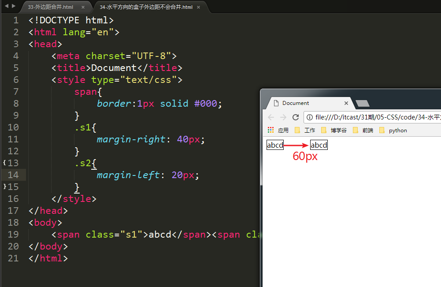
Task: Close the 33-外边距合并.html tab
Action: [83, 7]
